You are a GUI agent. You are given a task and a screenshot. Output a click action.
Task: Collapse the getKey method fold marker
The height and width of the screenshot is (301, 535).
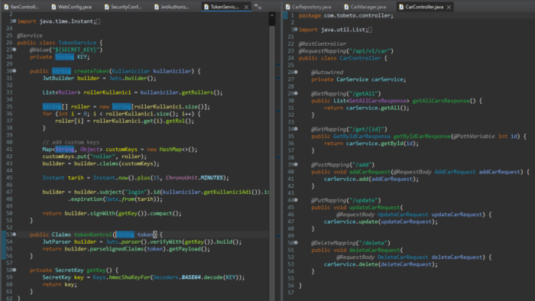click(15, 270)
